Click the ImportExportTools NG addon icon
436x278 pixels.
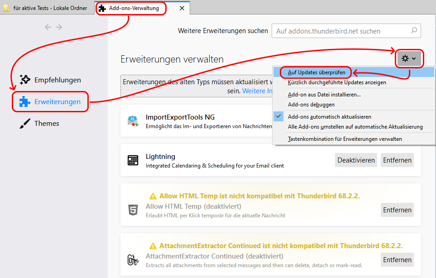point(133,121)
